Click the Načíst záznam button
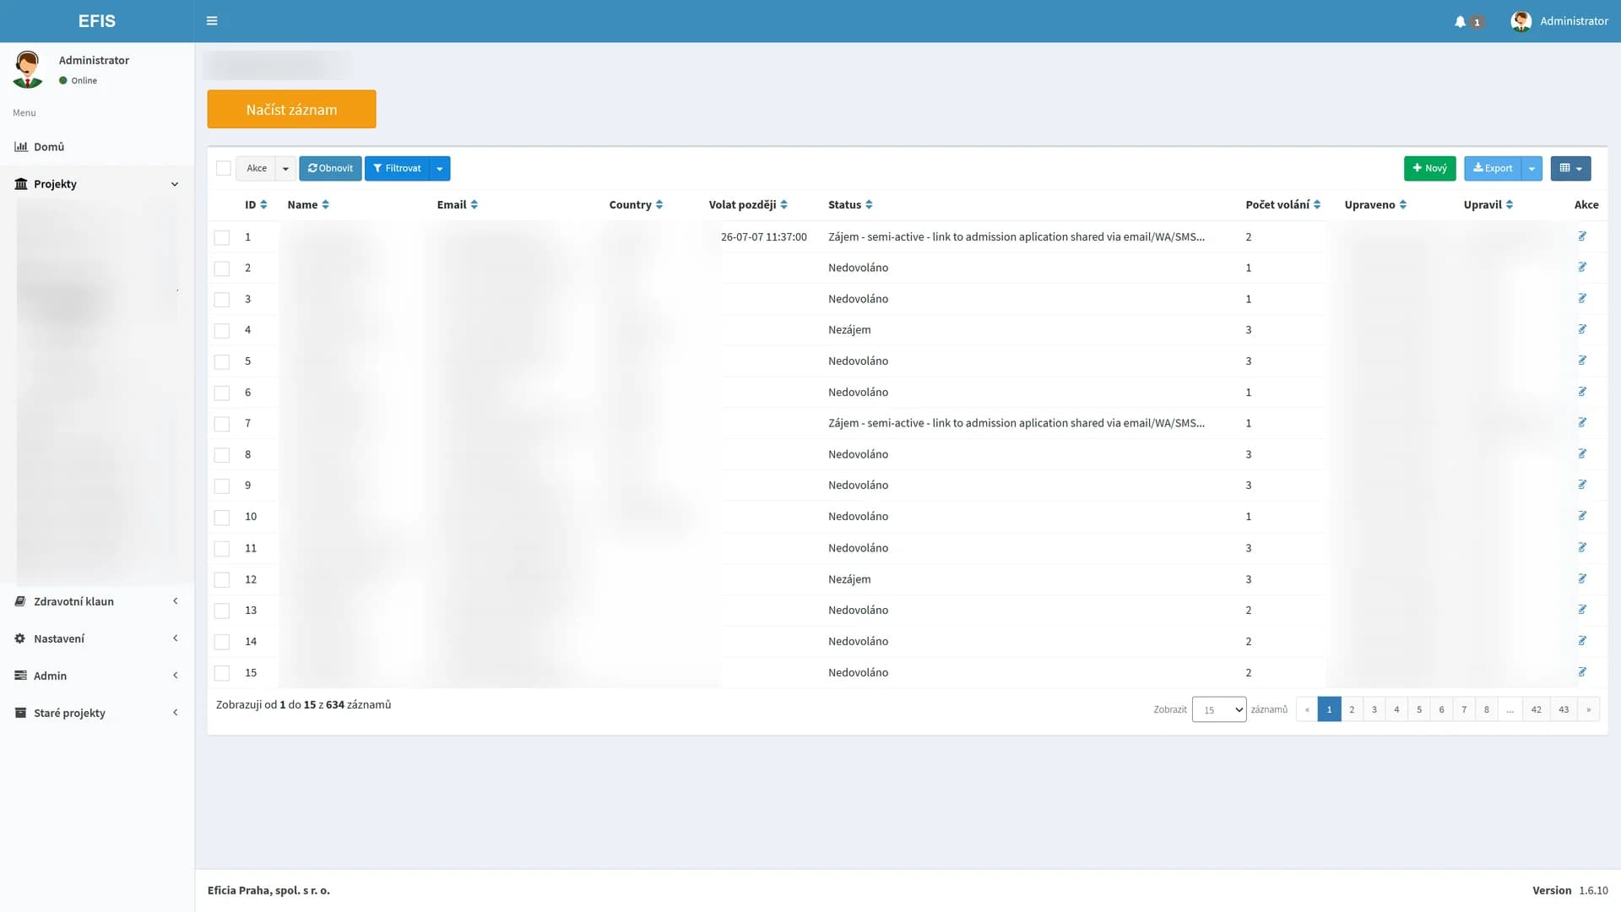 click(x=291, y=110)
